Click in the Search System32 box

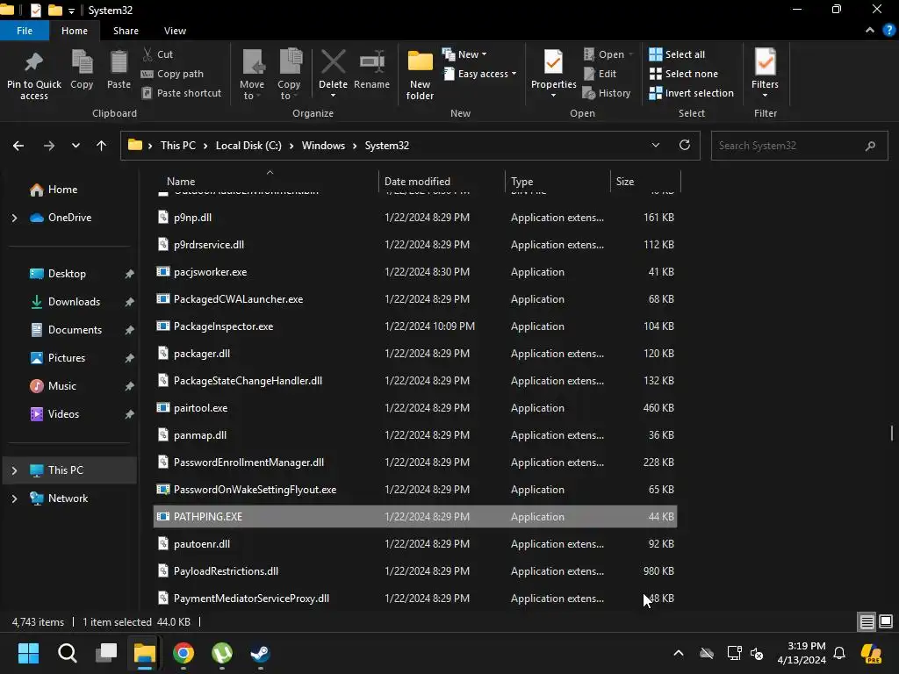(x=799, y=146)
